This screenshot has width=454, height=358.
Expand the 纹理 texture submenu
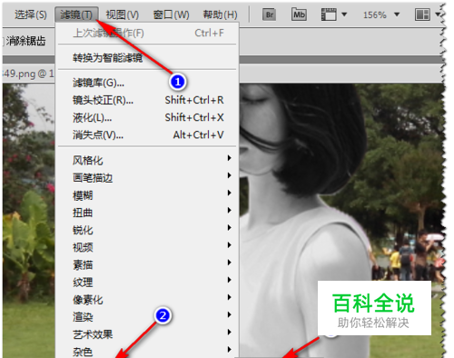point(147,283)
